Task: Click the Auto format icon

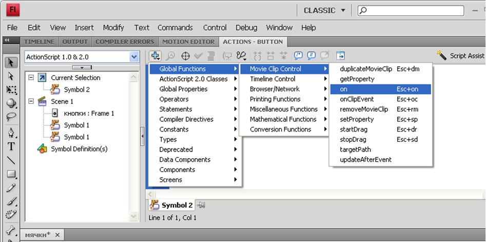Action: [211, 56]
